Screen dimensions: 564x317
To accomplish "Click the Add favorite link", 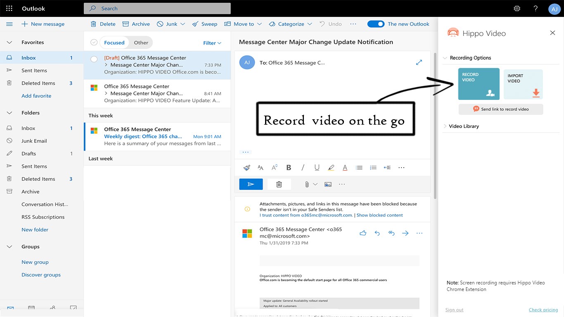I will [x=36, y=96].
